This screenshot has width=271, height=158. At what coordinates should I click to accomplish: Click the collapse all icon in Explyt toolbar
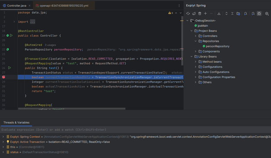point(232,13)
